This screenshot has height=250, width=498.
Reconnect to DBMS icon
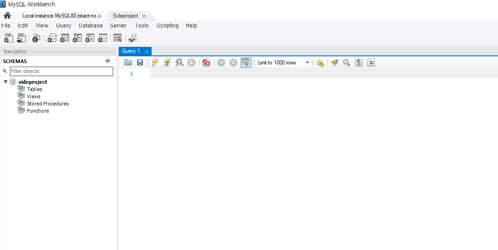pos(133,38)
